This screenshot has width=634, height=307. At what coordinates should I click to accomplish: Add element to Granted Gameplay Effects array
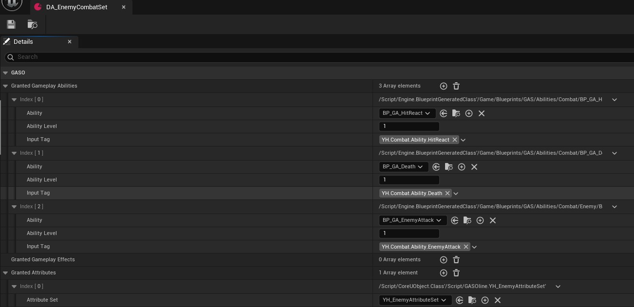[444, 260]
